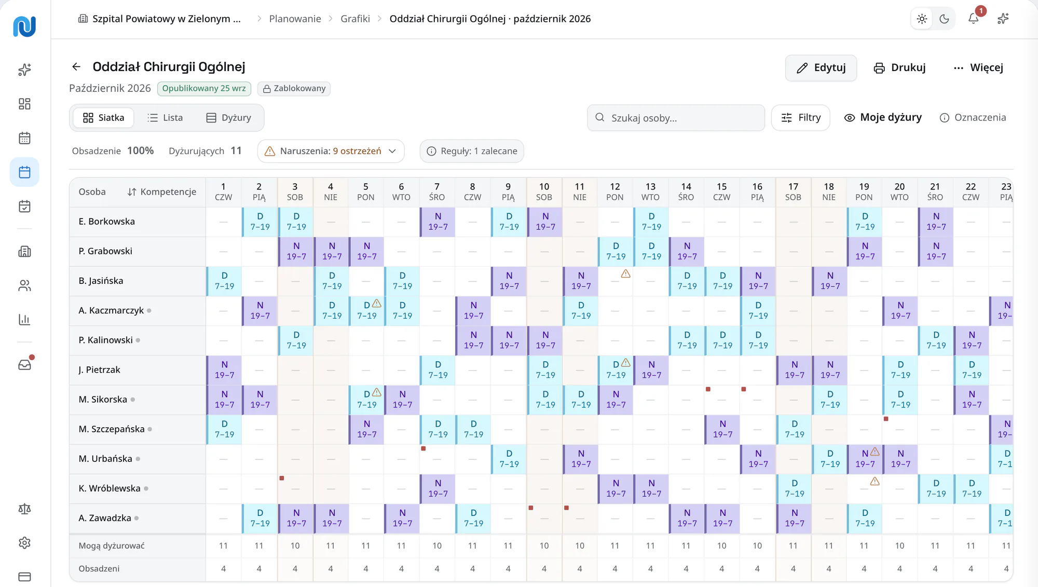Expand the Naruszenia 9 ostrzeżeń dropdown
Image resolution: width=1038 pixels, height=587 pixels.
pyautogui.click(x=331, y=151)
